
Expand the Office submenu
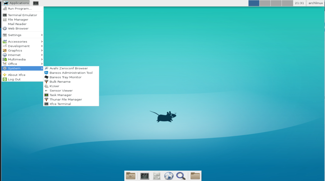pos(22,64)
